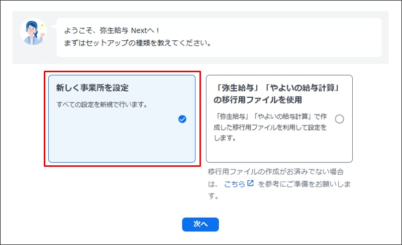Screen dimensions: 402x245
Task: Click the description text about 作成した移行用ファイル
Action: tap(269, 128)
